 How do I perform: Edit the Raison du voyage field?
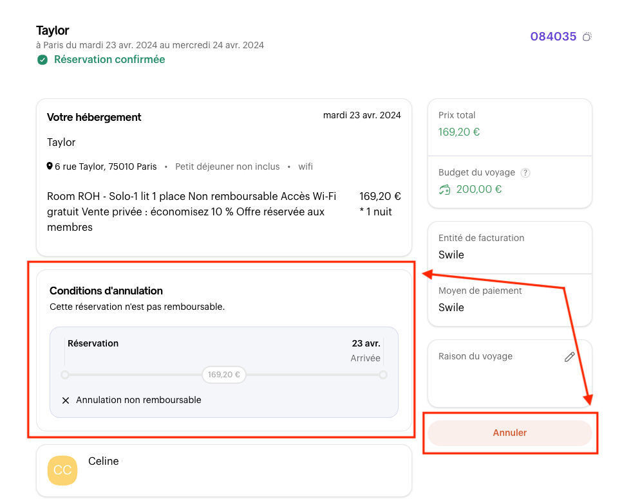tap(570, 357)
